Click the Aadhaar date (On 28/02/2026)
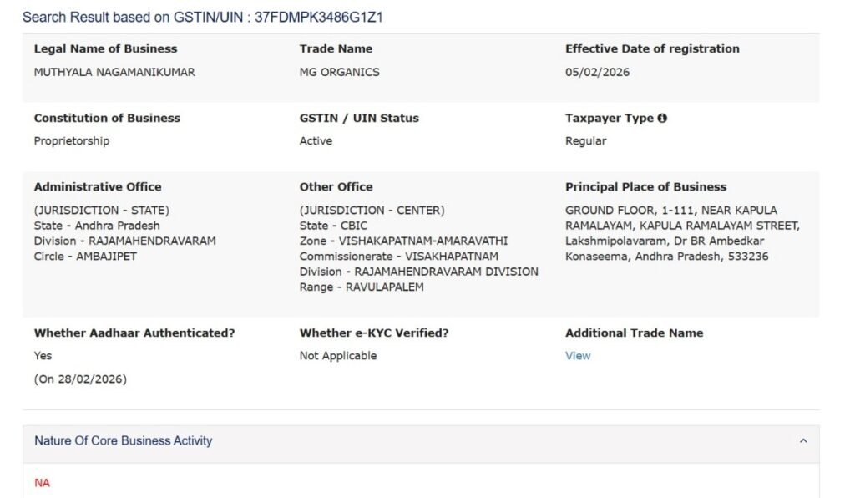Image resolution: width=855 pixels, height=498 pixels. click(80, 379)
